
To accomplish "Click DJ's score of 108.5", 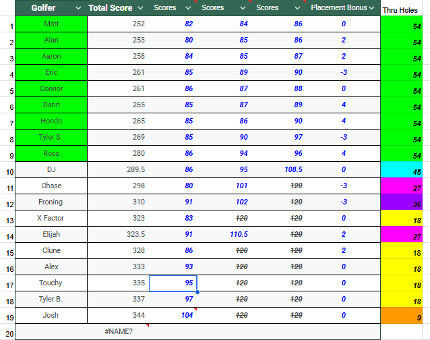I will tap(279, 169).
